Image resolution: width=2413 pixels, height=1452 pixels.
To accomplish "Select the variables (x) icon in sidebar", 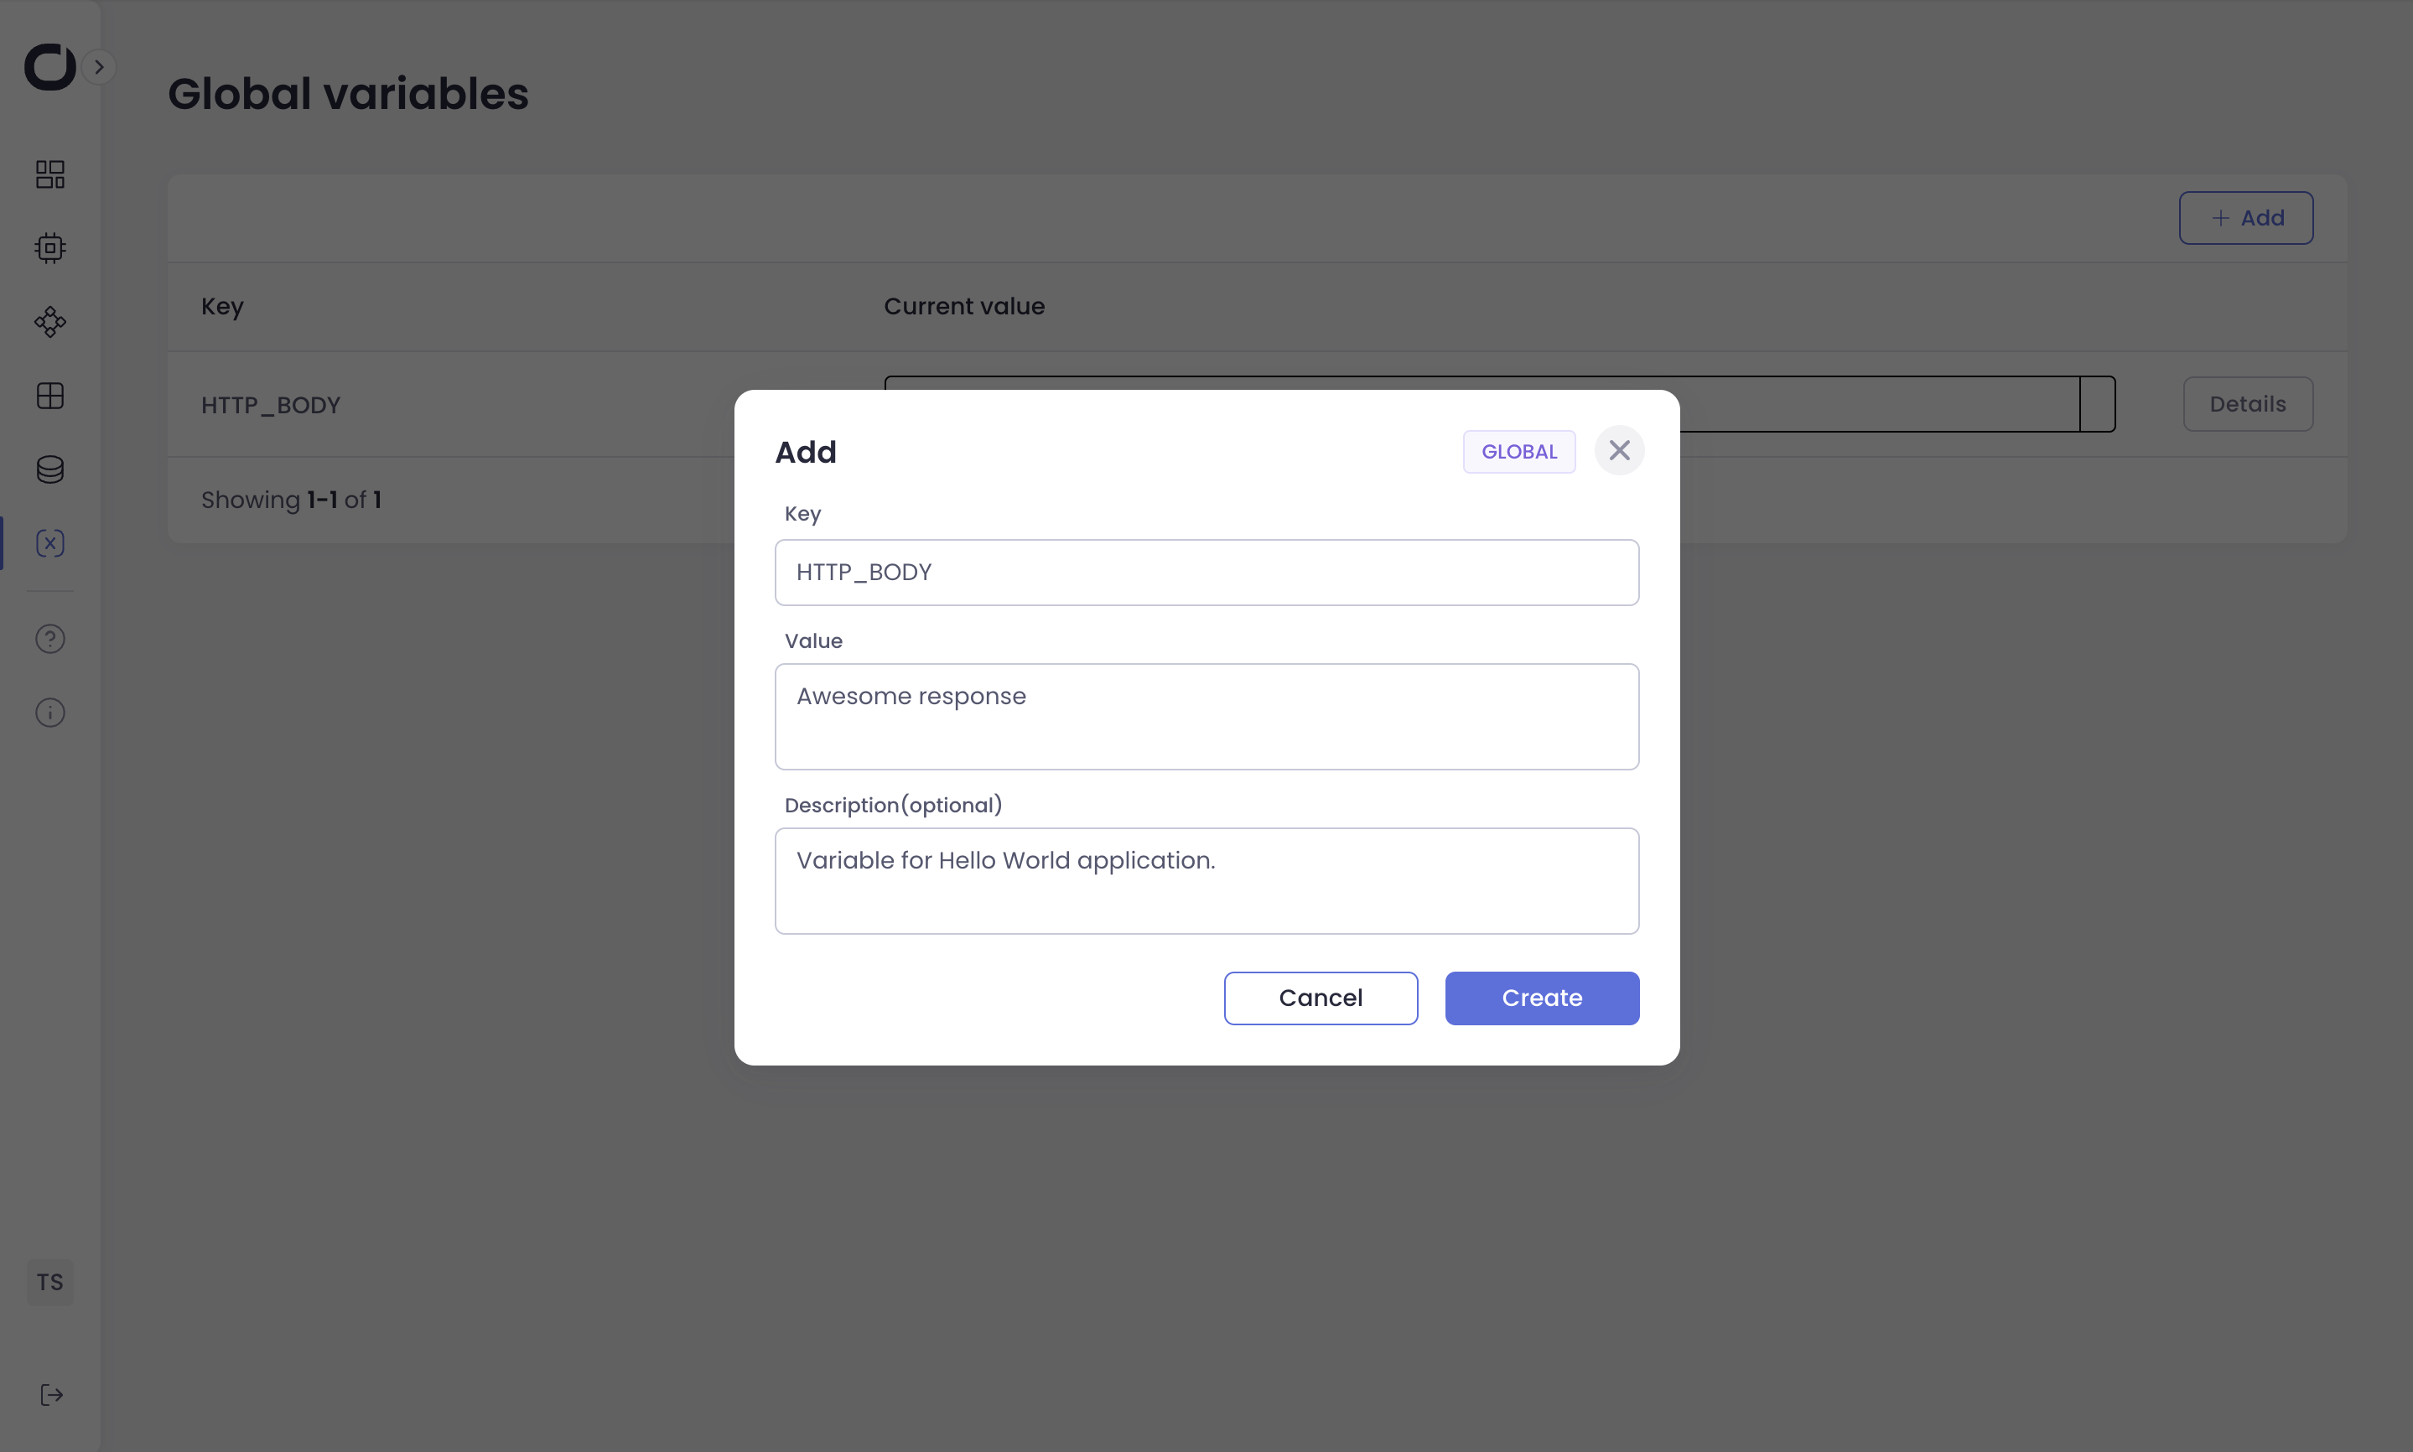I will click(50, 543).
